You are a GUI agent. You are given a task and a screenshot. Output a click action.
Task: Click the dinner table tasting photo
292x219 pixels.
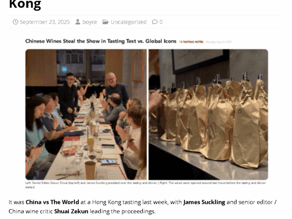click(x=86, y=114)
